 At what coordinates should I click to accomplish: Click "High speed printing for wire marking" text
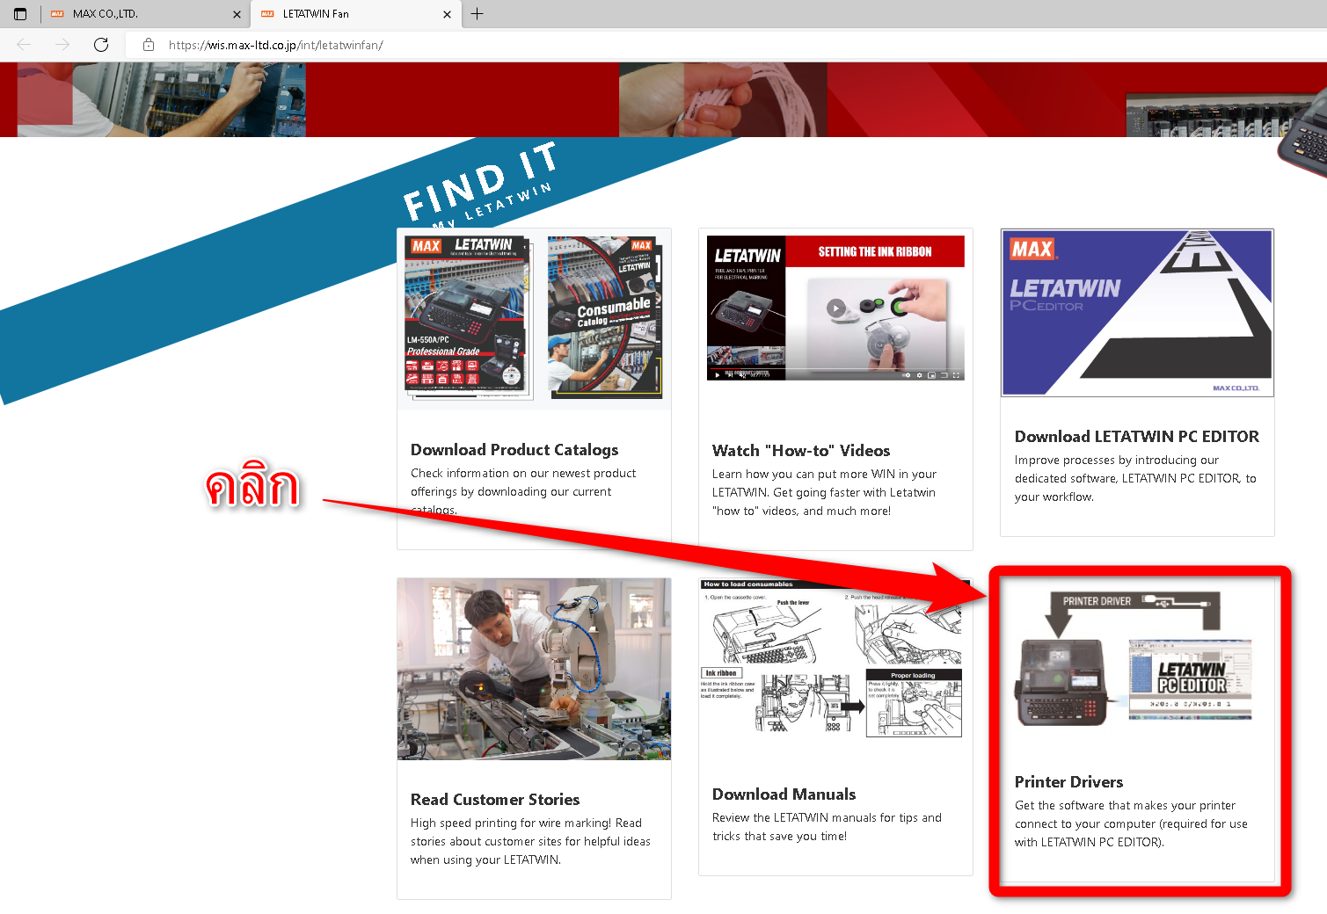tap(530, 841)
